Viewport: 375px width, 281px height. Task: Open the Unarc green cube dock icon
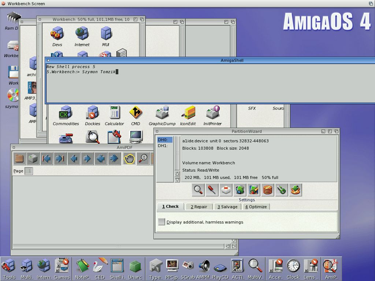click(135, 269)
